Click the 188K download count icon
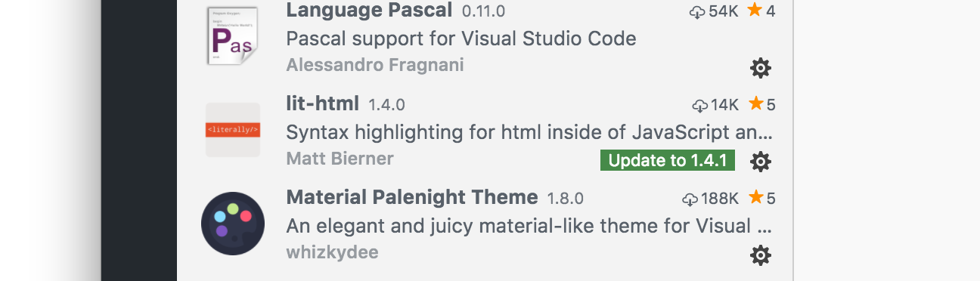980x281 pixels. click(690, 199)
